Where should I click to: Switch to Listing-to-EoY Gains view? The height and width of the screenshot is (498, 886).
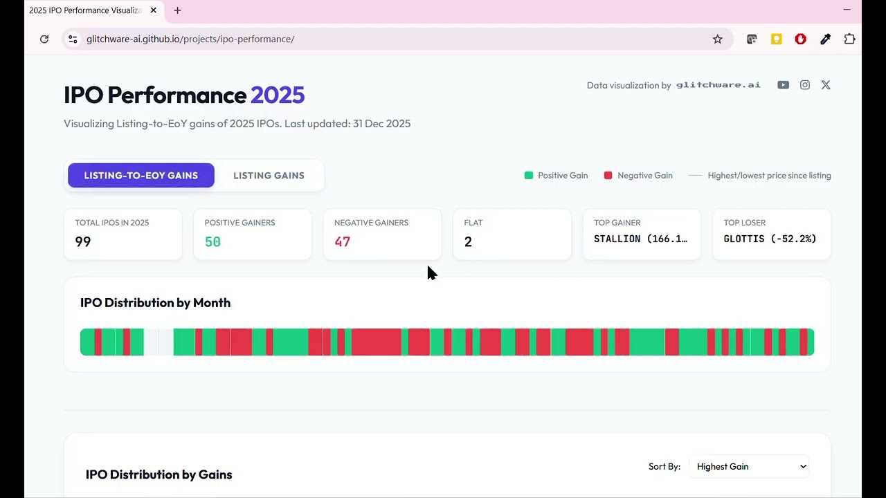[141, 176]
